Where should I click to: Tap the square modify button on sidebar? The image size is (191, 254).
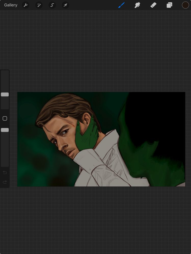tap(5, 118)
